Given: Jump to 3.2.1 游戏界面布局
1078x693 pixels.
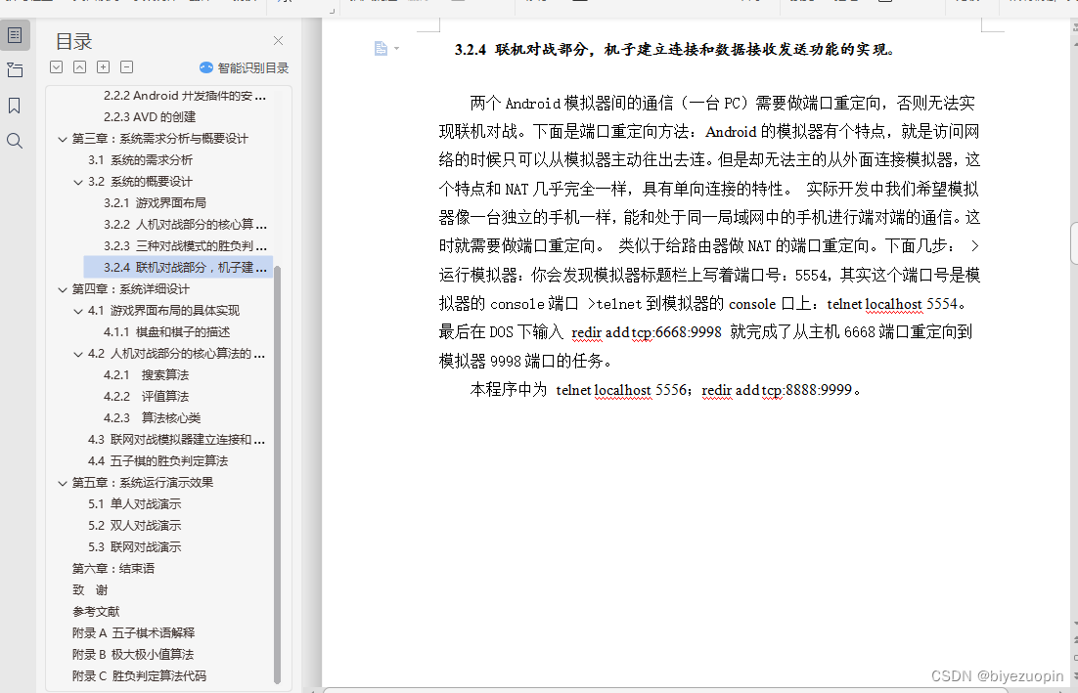Looking at the screenshot, I should [x=155, y=202].
